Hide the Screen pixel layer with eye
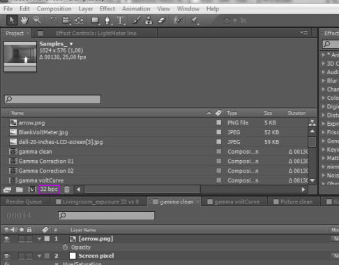Image resolution: width=339 pixels, height=265 pixels. (x=7, y=256)
